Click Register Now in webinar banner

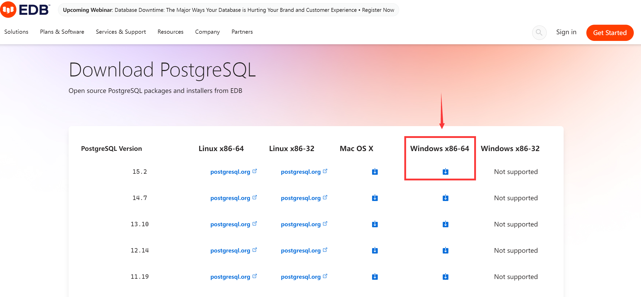(x=378, y=10)
